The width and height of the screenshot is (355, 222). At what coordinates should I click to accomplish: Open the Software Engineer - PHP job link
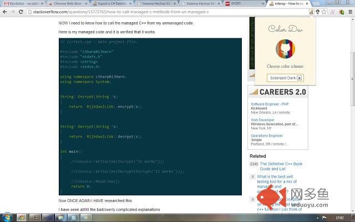270,104
